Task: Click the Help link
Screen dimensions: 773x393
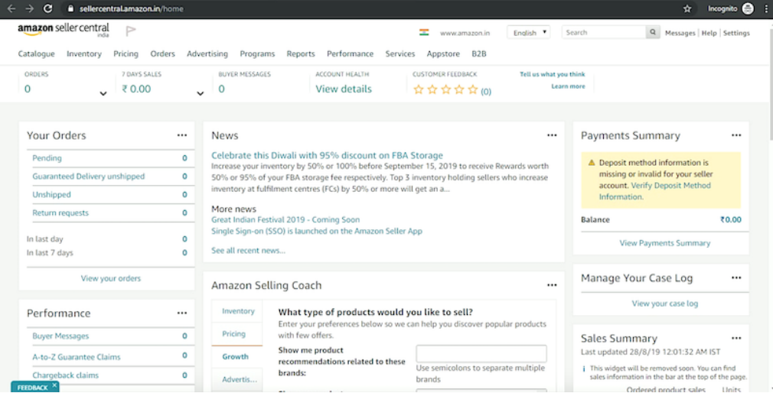Action: 709,33
